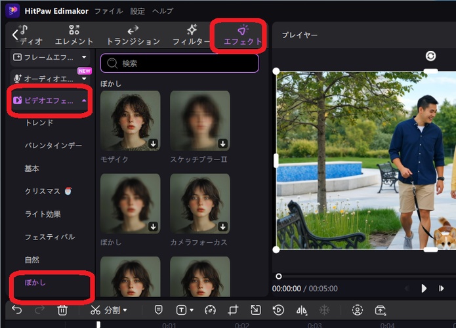Image resolution: width=456 pixels, height=328 pixels.
Task: Click the playback progress slider handle
Action: point(279,276)
